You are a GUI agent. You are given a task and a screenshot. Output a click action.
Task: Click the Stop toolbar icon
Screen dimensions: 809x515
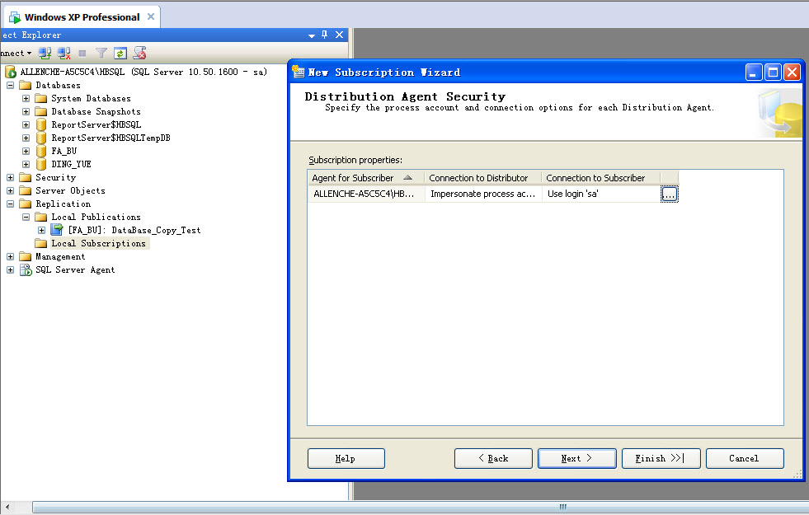click(82, 53)
